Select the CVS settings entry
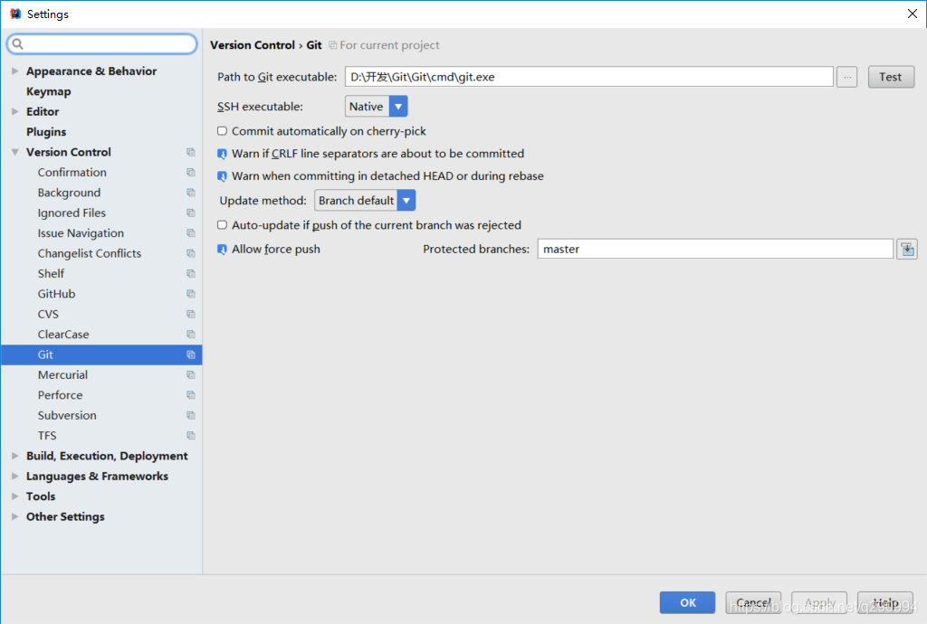 (48, 314)
